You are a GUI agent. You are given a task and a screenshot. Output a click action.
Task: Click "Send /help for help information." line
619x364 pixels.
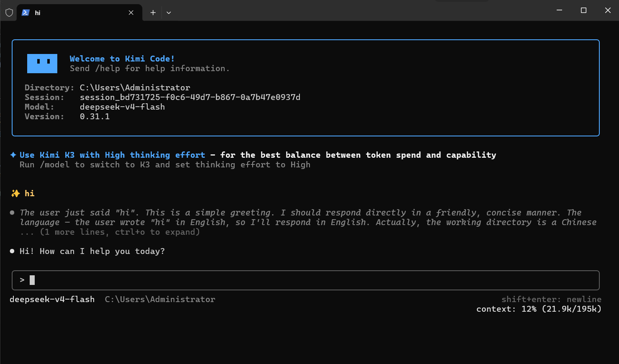coord(150,68)
